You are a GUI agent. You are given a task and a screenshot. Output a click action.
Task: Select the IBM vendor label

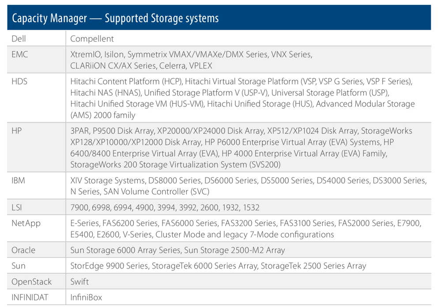click(18, 180)
